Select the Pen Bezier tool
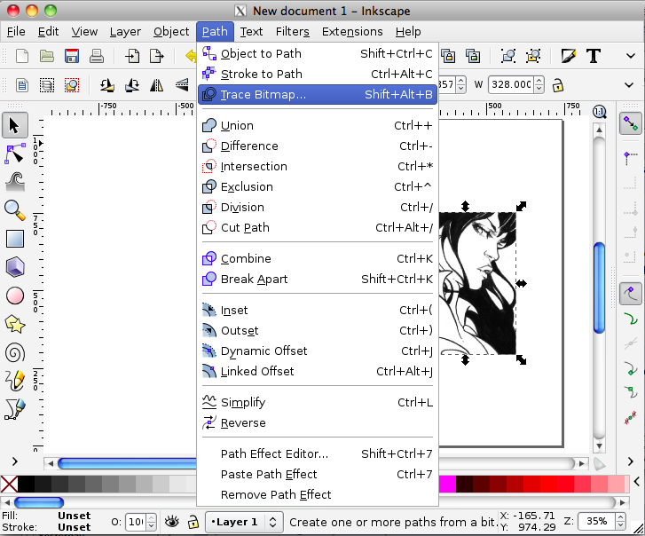Viewport: 645px width, 536px height. coord(15,409)
